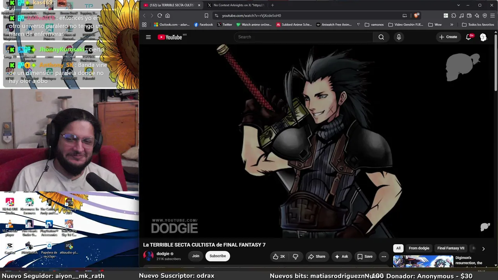Bookmark this page with the bookmark icon

click(206, 16)
